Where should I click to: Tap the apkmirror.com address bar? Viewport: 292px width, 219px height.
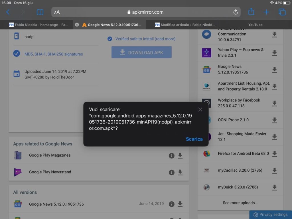pos(146,12)
